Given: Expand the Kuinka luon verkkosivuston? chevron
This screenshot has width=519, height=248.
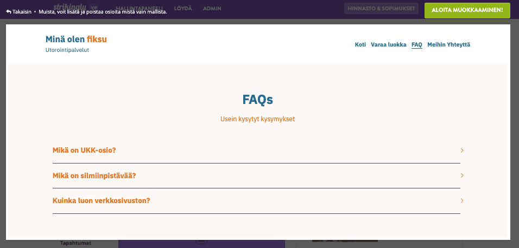Looking at the screenshot, I should click(462, 201).
